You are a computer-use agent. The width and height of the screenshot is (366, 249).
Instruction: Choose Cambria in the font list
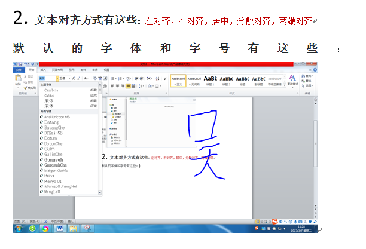coord(69,90)
